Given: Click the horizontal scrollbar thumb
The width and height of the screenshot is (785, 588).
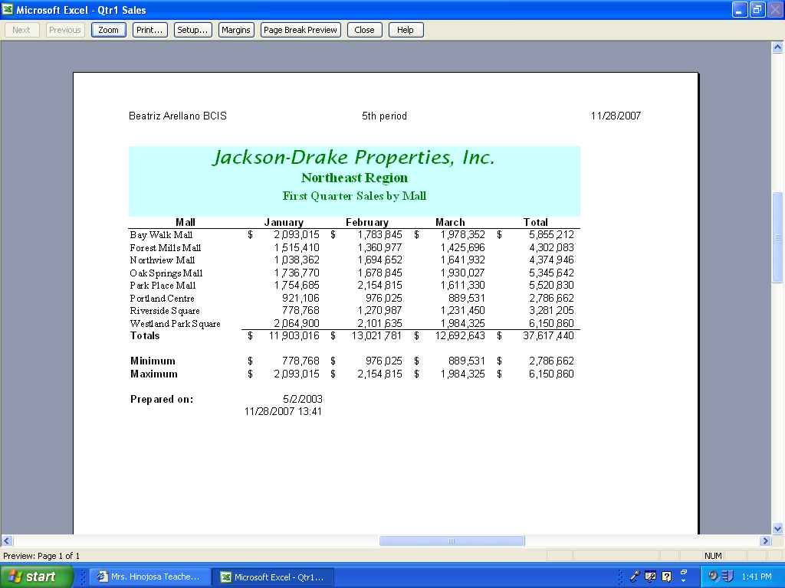Looking at the screenshot, I should 452,541.
